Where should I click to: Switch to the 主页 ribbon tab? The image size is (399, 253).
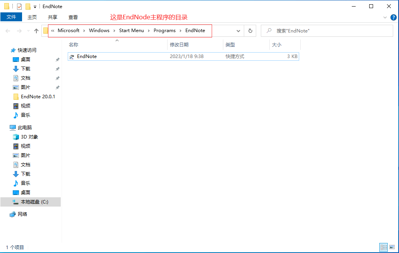(x=32, y=17)
